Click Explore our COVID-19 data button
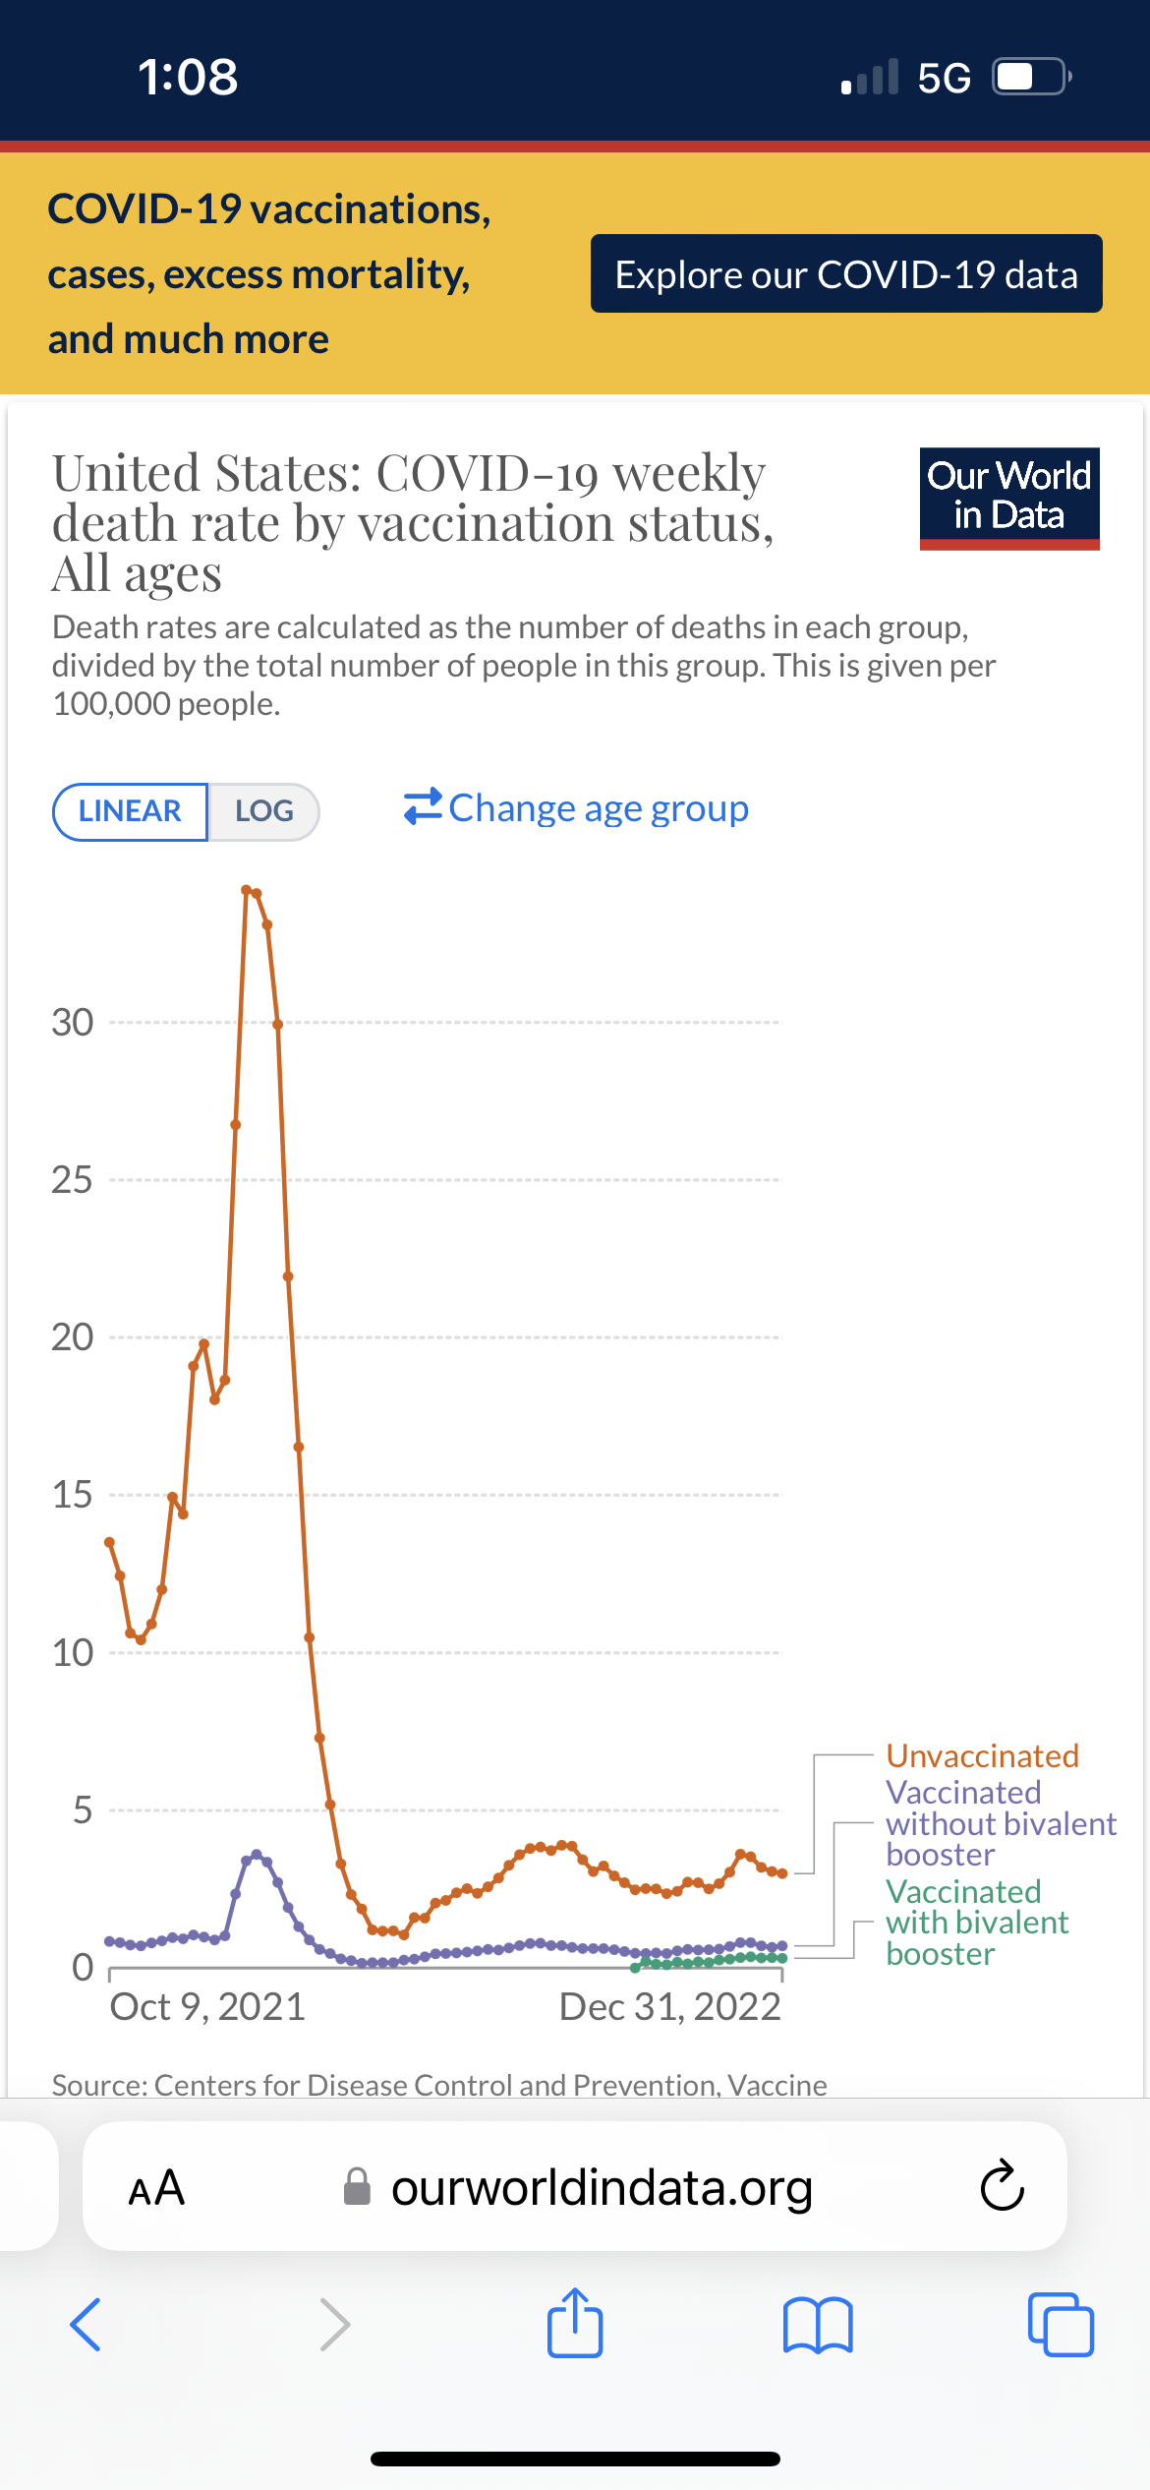This screenshot has height=2490, width=1150. 846,274
